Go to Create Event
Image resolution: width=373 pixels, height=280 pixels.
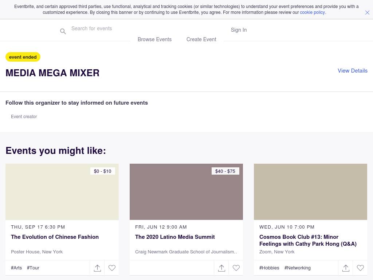(x=201, y=39)
